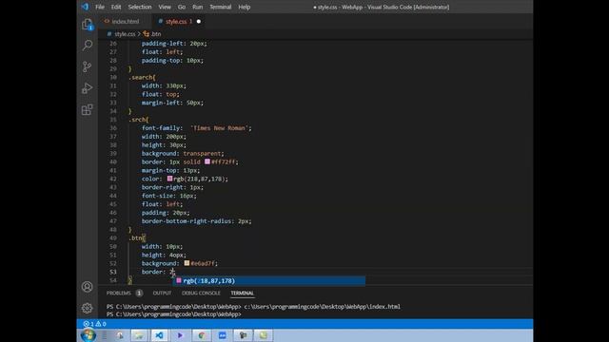Switch to the index.html editor tab

point(125,21)
